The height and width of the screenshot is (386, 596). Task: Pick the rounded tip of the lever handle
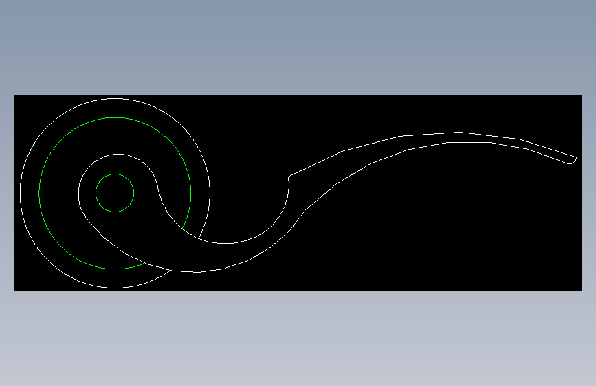[573, 161]
